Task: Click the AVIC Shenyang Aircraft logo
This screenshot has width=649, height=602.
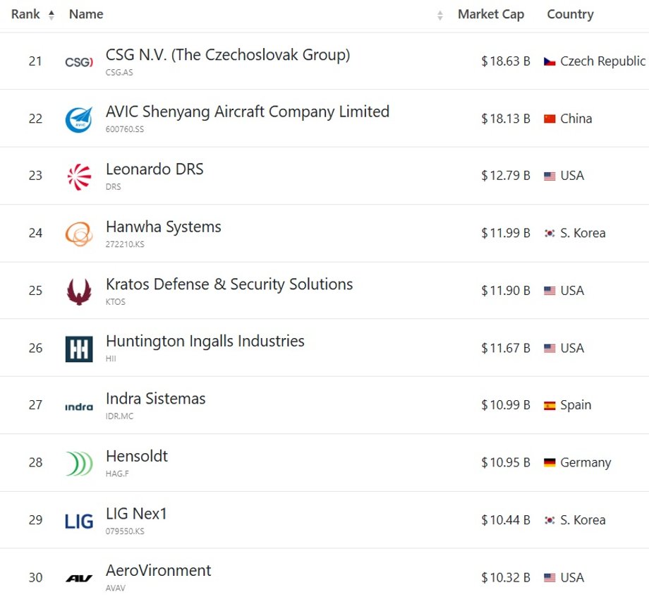Action: pyautogui.click(x=79, y=120)
